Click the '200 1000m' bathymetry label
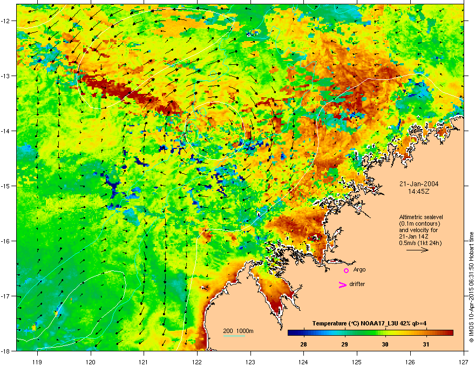The width and height of the screenshot is (475, 367). pyautogui.click(x=239, y=331)
